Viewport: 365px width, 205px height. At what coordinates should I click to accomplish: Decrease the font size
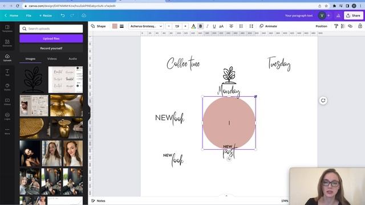click(x=169, y=26)
